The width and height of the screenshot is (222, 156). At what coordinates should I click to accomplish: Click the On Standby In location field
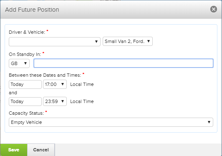(124, 63)
